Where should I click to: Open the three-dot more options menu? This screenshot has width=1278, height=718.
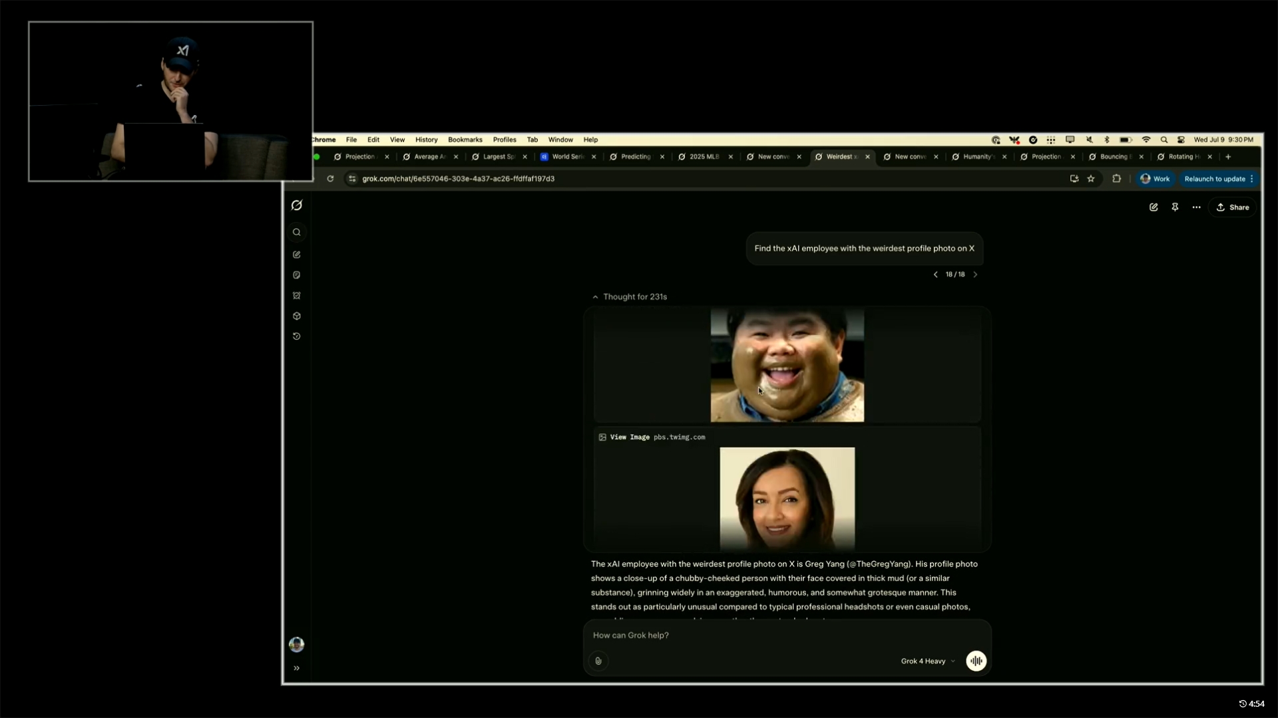(1196, 207)
